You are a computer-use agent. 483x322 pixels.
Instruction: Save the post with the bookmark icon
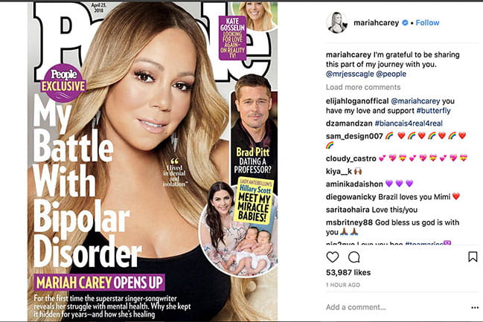tap(473, 257)
